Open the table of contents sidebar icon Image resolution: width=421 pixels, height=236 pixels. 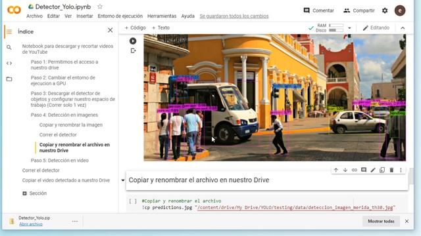click(9, 31)
